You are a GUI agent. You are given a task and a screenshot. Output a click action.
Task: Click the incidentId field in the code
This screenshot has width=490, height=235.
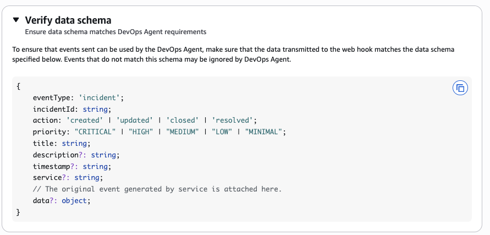(x=56, y=109)
